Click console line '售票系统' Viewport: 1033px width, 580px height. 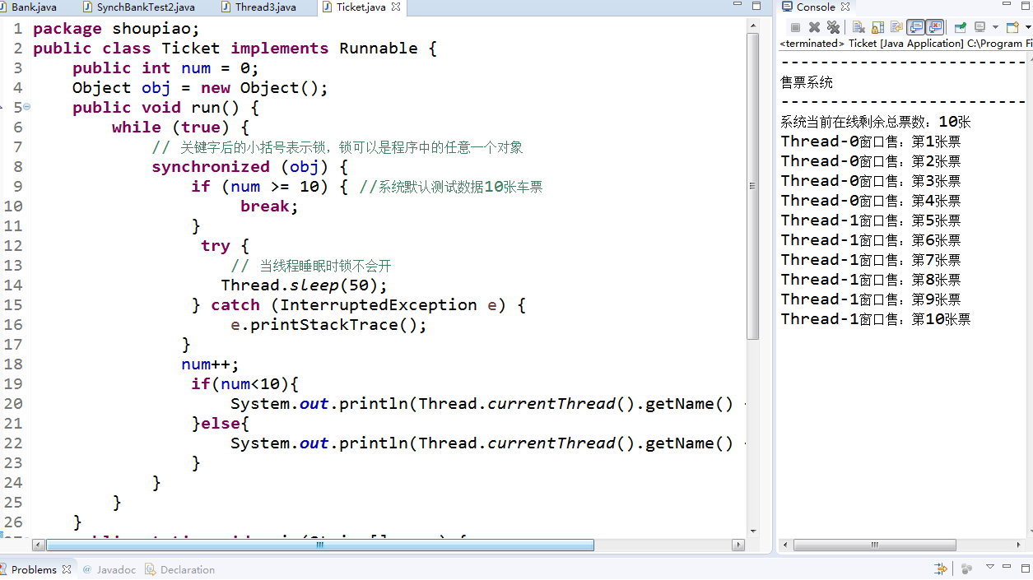click(807, 82)
